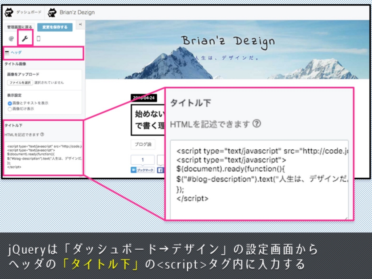Click 人生は、デザインだ。 blog description text
The image size is (372, 279).
(227, 58)
